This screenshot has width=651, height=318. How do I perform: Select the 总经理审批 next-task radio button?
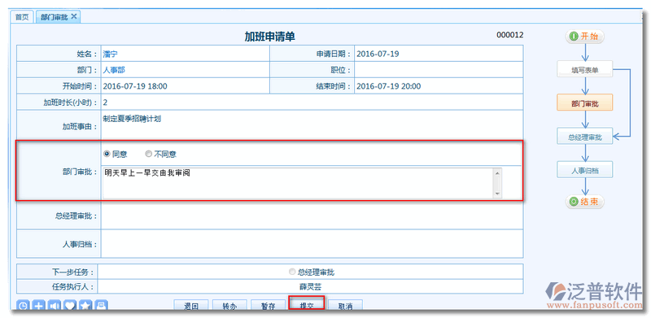pos(292,272)
